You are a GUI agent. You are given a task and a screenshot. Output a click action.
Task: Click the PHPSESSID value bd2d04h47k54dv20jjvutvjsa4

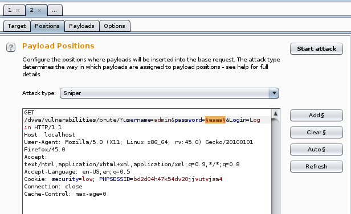pos(178,179)
